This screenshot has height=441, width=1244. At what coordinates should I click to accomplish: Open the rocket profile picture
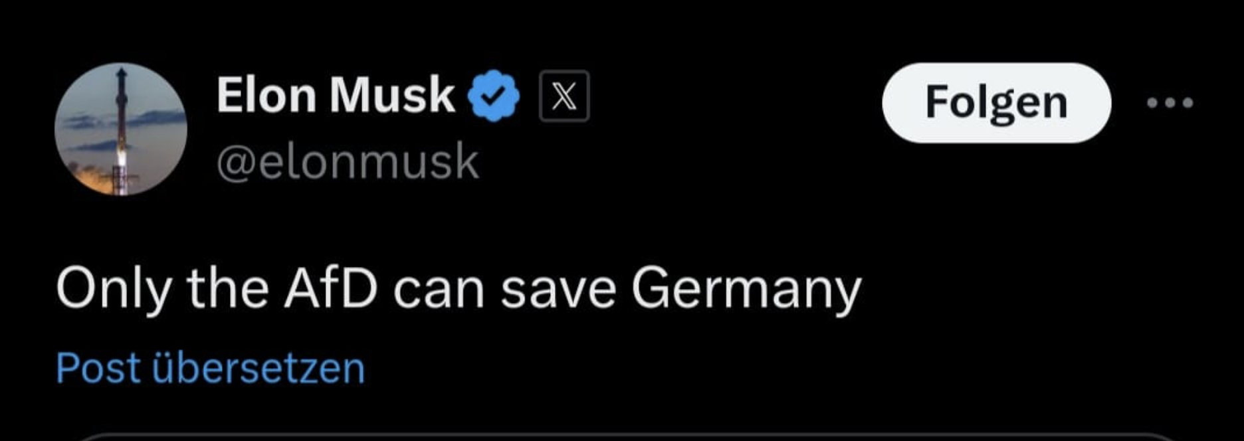pos(120,130)
